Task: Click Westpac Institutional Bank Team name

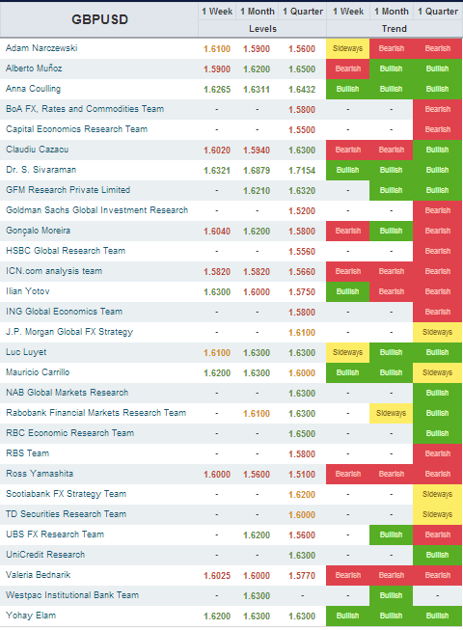Action: pyautogui.click(x=72, y=595)
